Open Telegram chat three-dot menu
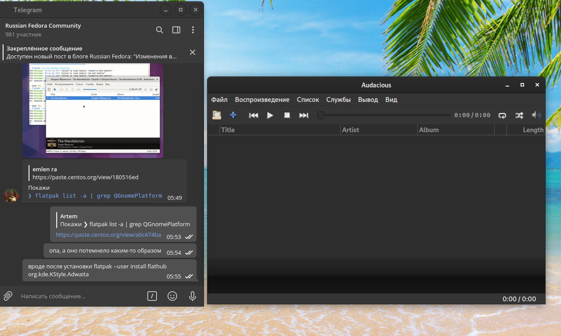Viewport: 561px width, 336px height. [x=193, y=30]
